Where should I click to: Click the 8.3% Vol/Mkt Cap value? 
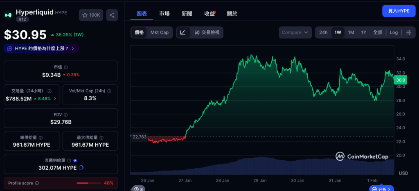90,98
